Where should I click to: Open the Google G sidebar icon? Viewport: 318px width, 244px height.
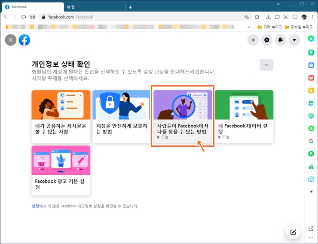pos(311,141)
